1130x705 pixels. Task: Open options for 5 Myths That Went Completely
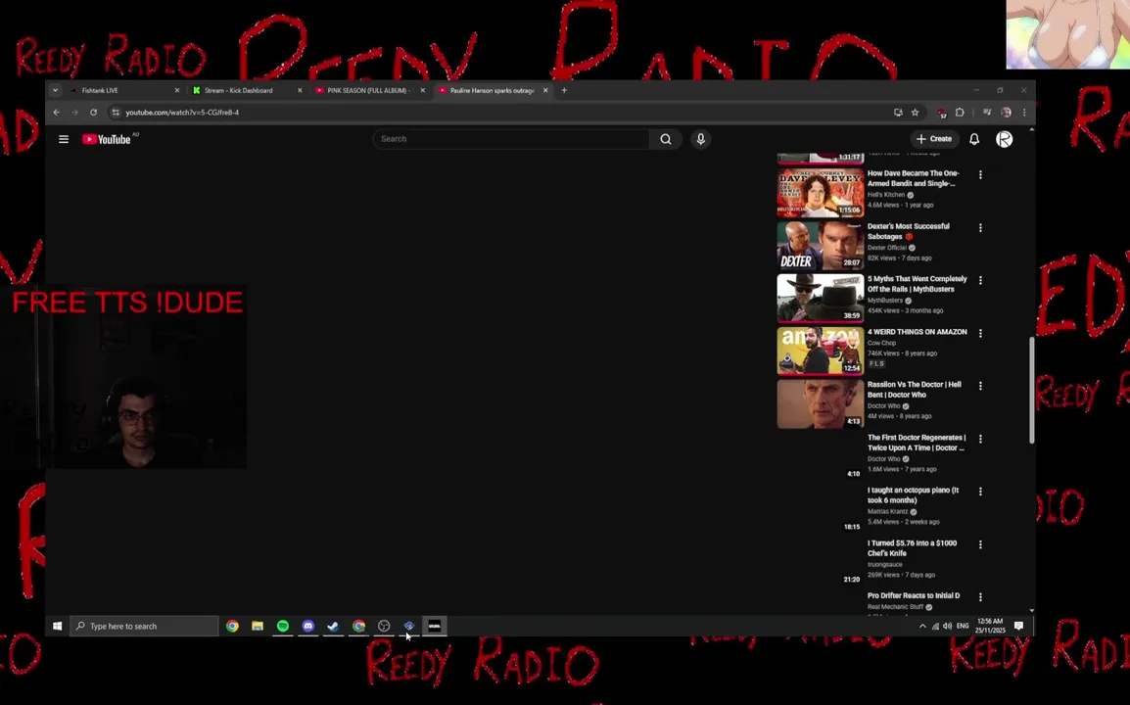pos(980,280)
